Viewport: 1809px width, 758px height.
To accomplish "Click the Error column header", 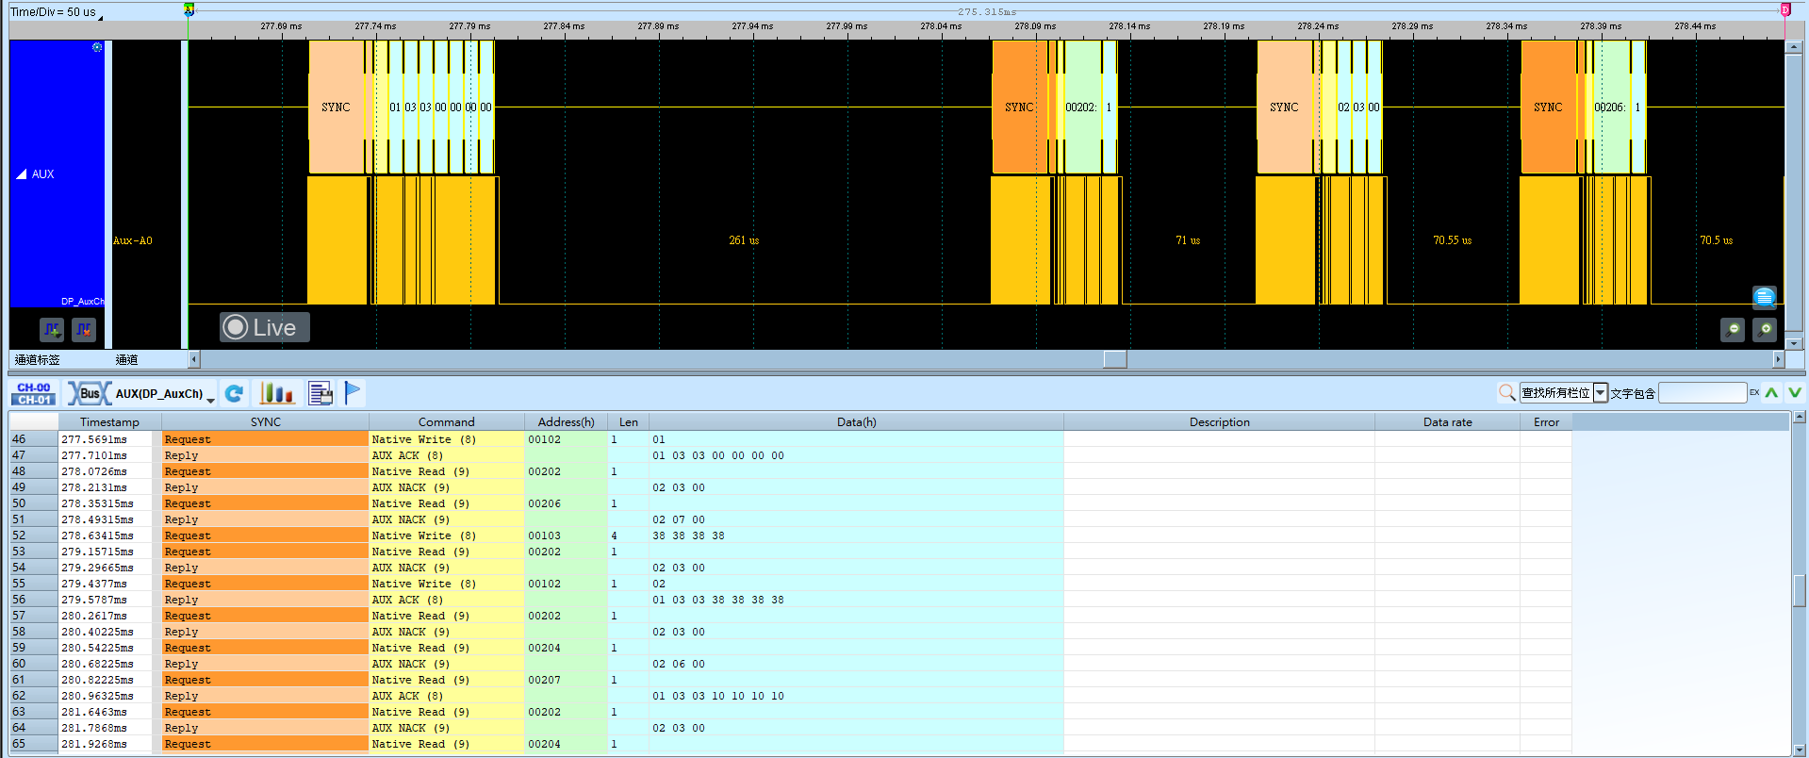I will click(x=1546, y=421).
